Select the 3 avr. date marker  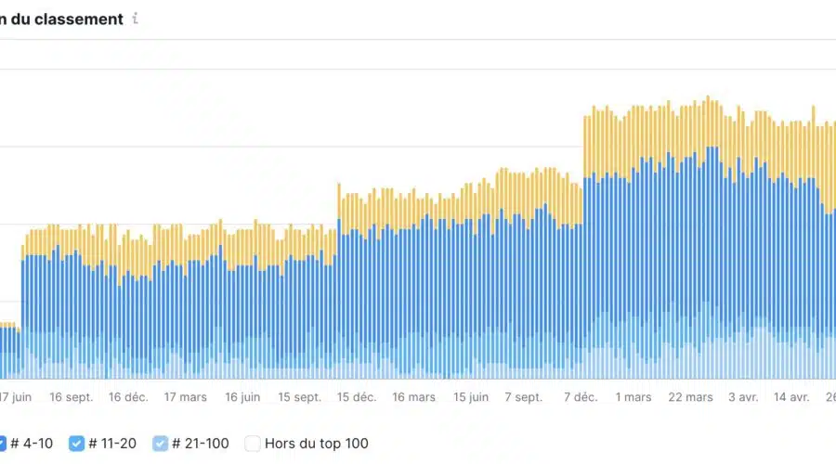pyautogui.click(x=743, y=397)
